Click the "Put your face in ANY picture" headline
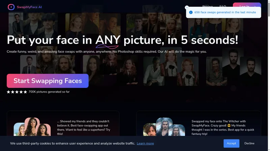 tap(123, 40)
